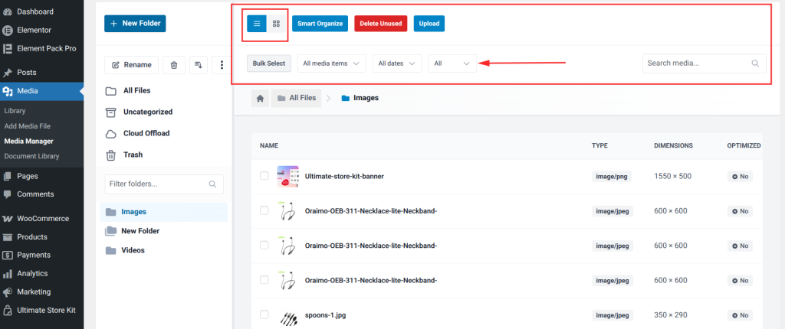785x329 pixels.
Task: Tick checkbox for Ultimate-store-kit-banner
Action: [x=264, y=176]
